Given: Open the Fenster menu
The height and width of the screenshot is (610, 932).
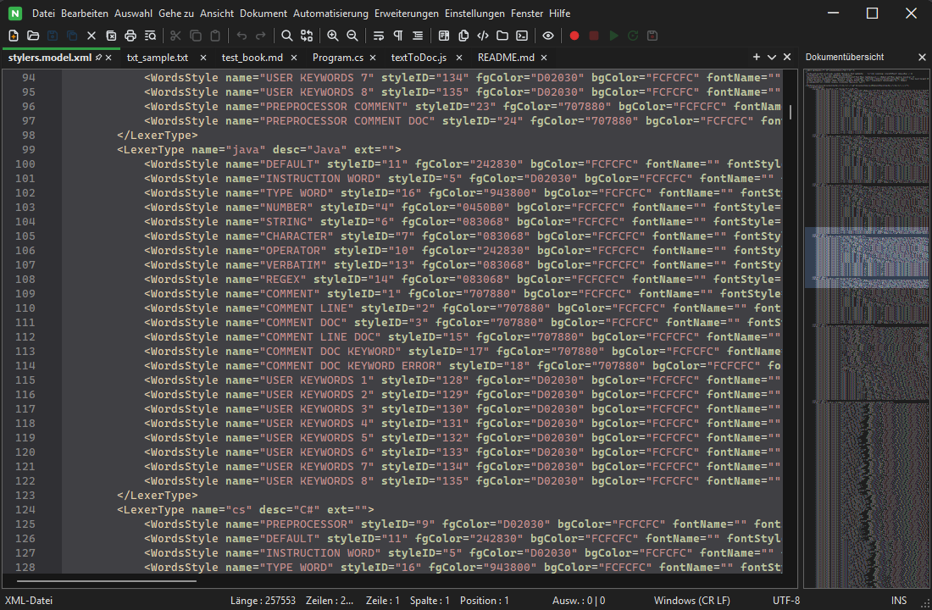Looking at the screenshot, I should (x=527, y=13).
